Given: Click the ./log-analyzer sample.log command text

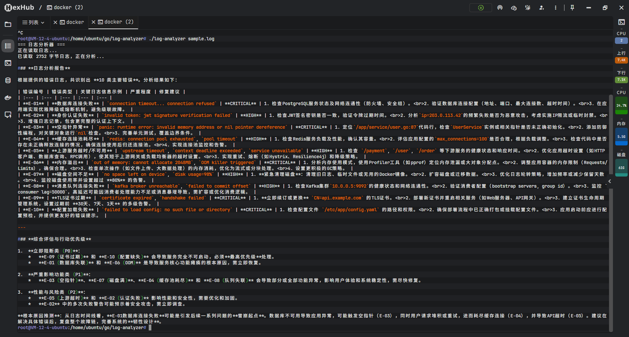Looking at the screenshot, I should tap(181, 39).
